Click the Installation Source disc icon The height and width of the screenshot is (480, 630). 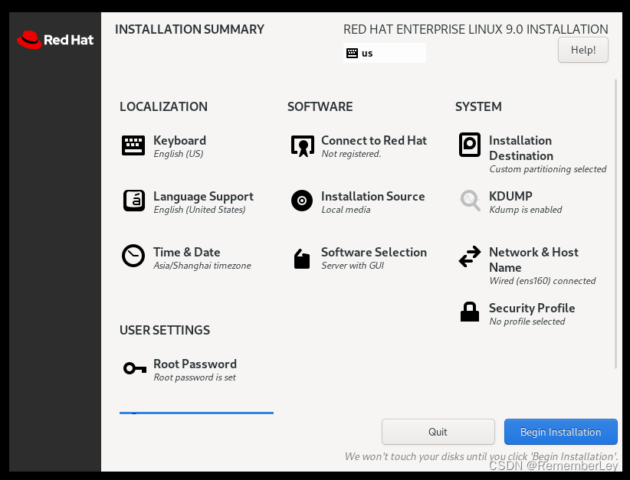(302, 201)
